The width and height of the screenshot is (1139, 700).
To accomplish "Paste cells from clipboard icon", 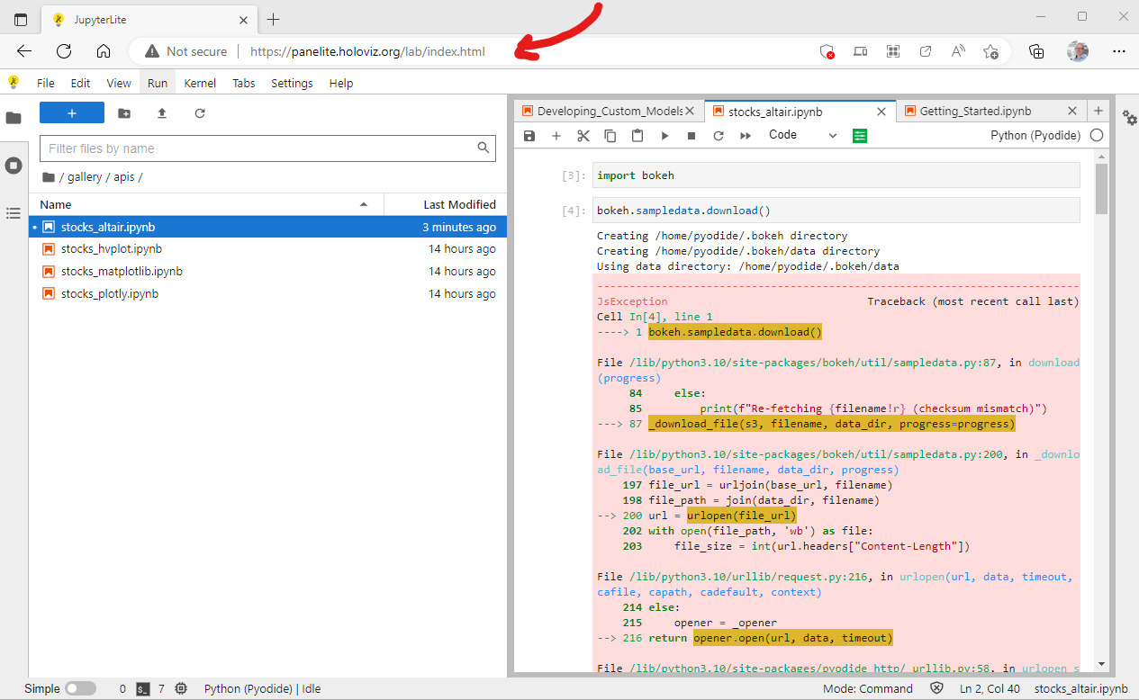I will [x=637, y=135].
